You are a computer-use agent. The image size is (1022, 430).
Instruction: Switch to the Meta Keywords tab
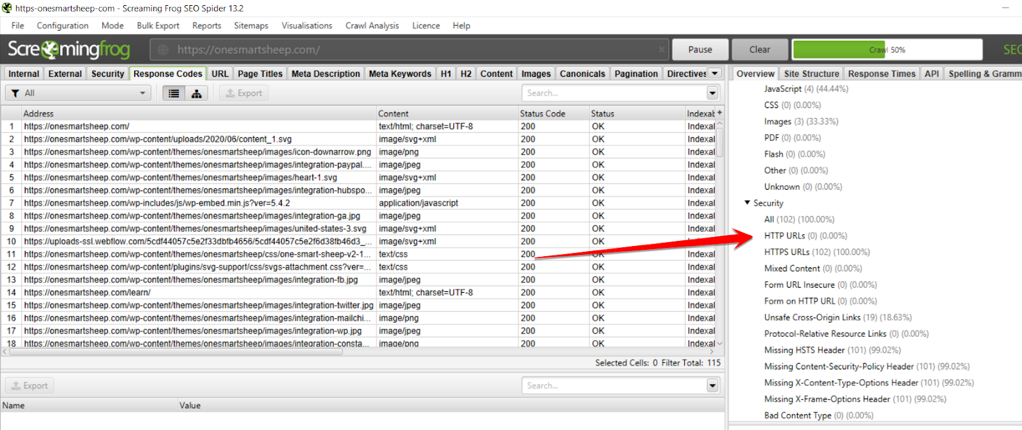click(400, 73)
